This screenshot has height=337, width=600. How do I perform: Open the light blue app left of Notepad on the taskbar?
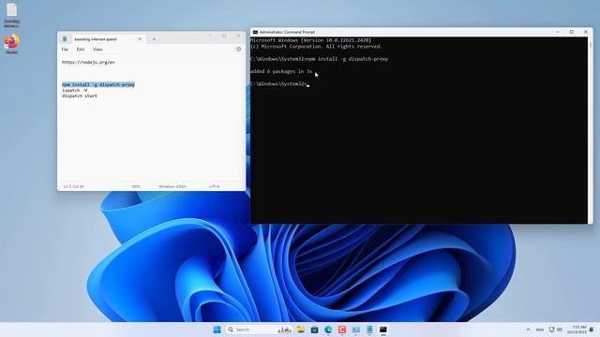(x=355, y=330)
